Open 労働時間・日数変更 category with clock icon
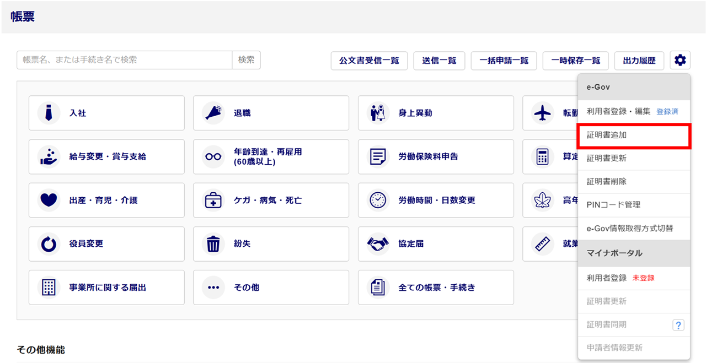The height and width of the screenshot is (363, 706). click(436, 200)
